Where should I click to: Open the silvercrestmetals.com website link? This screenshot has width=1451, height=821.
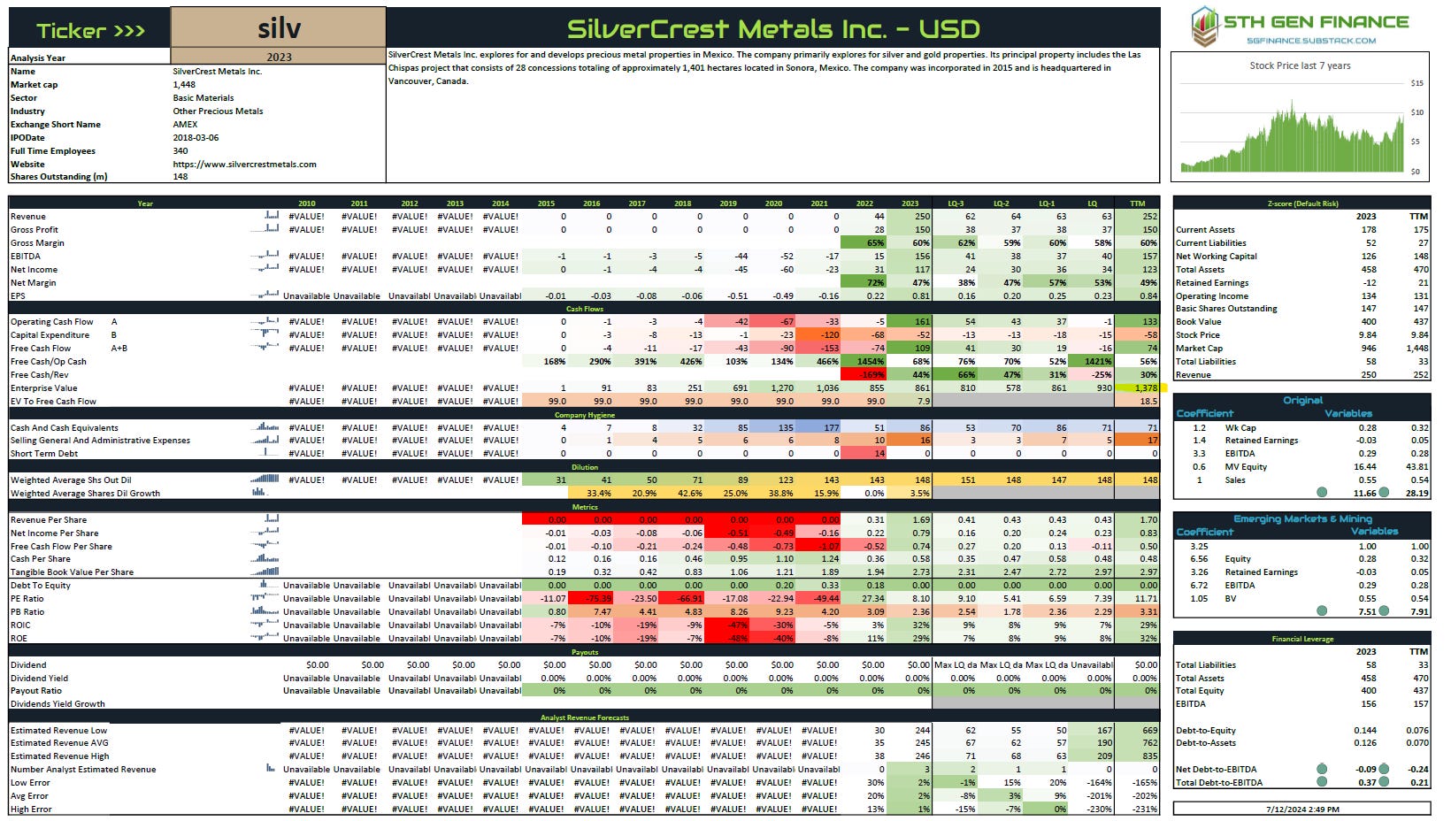(244, 164)
